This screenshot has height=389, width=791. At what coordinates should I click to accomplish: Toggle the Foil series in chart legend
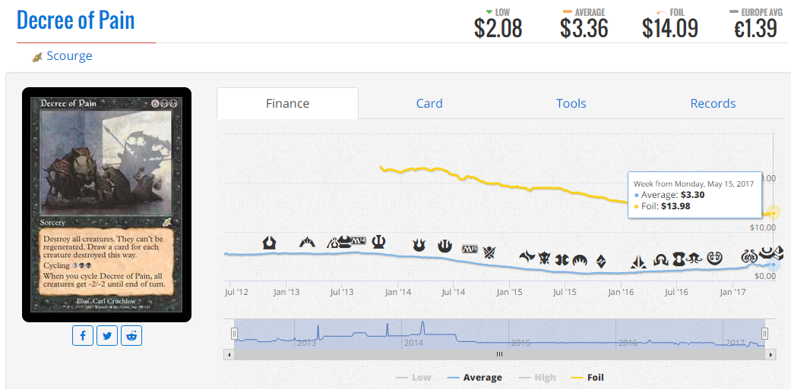point(587,378)
